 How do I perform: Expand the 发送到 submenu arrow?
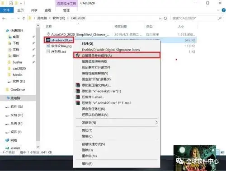(156, 122)
